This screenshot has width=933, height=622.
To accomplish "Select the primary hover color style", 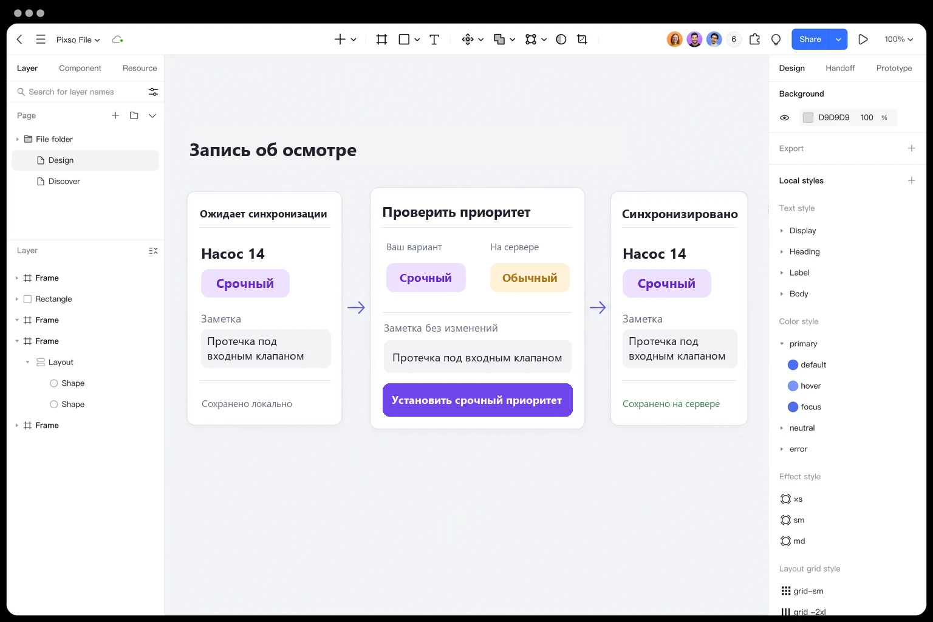I will pyautogui.click(x=804, y=386).
